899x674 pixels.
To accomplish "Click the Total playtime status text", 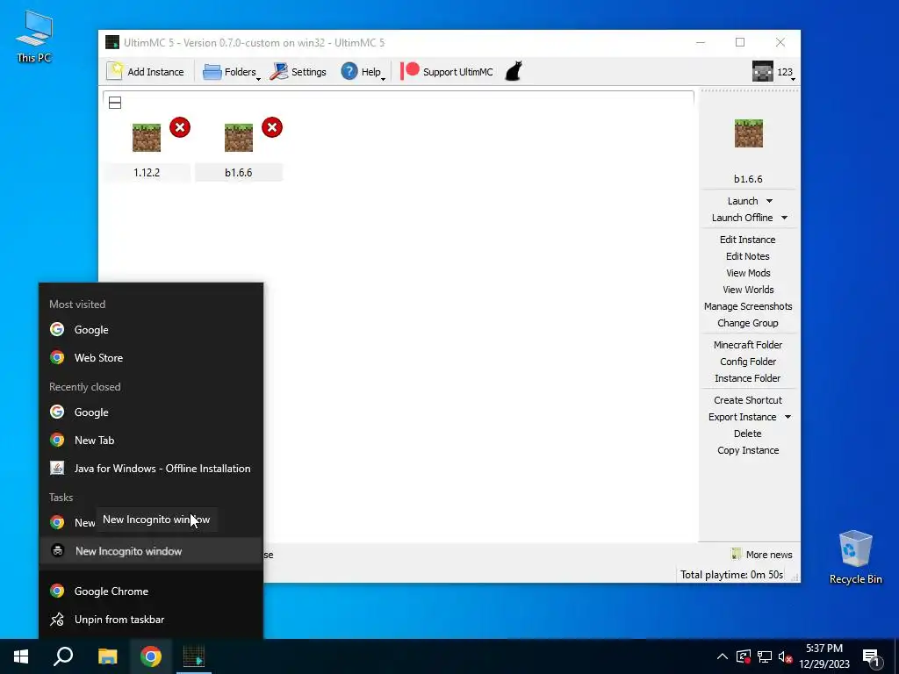I will pos(731,574).
